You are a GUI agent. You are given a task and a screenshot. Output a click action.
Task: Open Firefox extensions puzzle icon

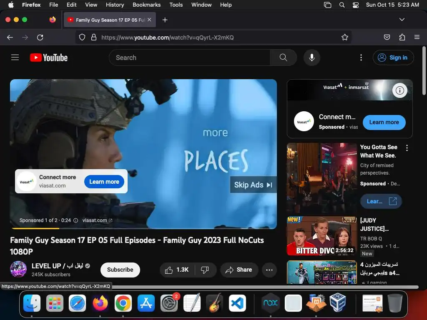pos(402,37)
